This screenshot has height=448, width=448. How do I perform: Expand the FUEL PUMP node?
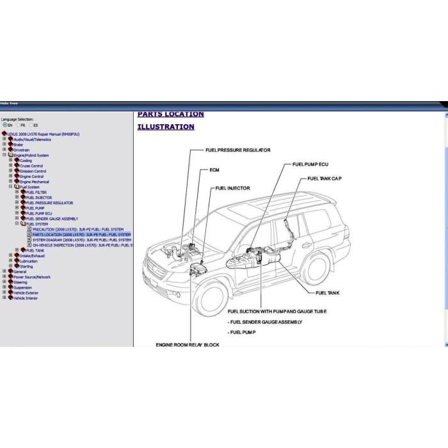click(17, 207)
